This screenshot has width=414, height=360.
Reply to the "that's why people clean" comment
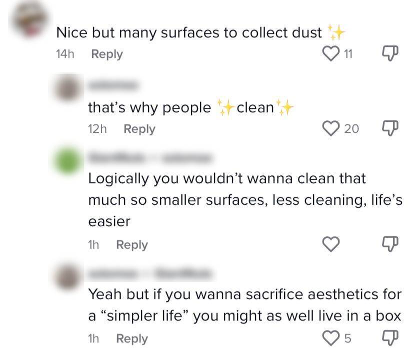(x=139, y=129)
